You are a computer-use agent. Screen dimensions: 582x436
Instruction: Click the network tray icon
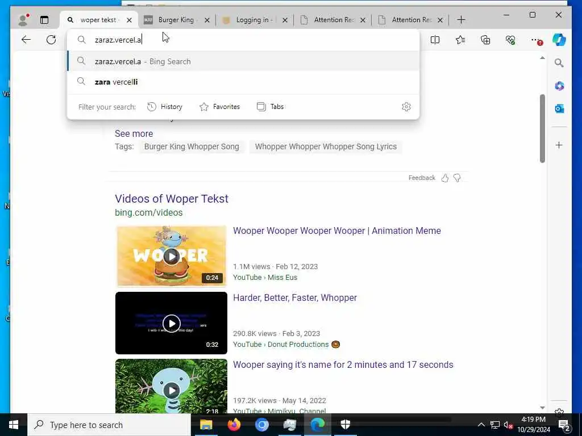pyautogui.click(x=495, y=425)
